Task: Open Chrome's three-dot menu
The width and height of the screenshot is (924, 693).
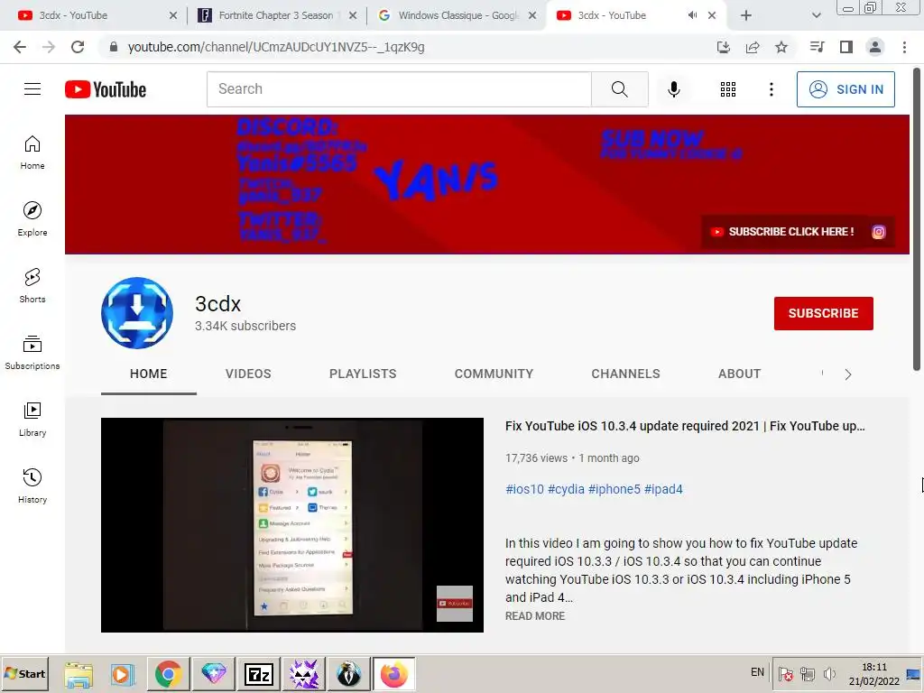Action: 904,47
